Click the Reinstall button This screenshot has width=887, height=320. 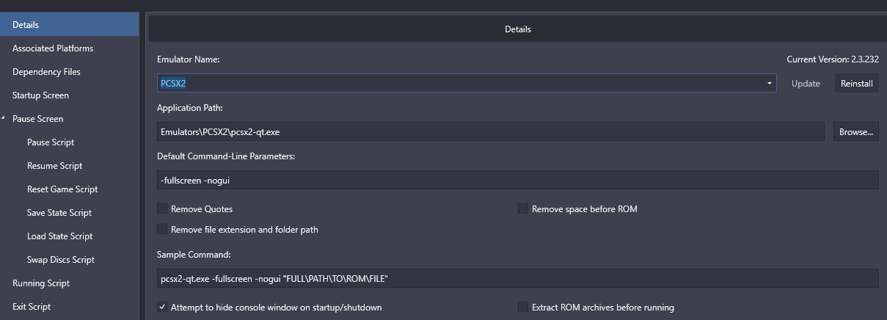856,84
